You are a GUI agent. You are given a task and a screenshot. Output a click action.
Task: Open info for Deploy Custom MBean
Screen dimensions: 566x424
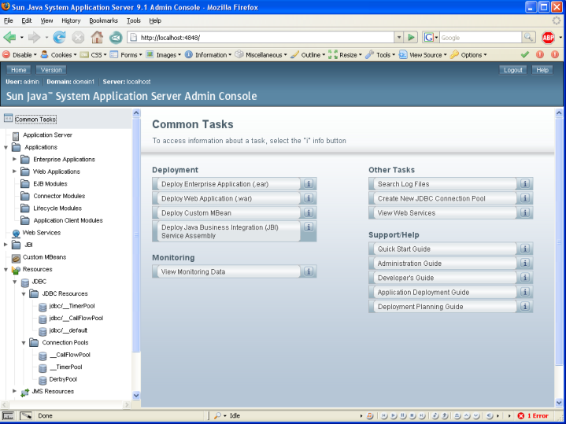click(x=309, y=212)
